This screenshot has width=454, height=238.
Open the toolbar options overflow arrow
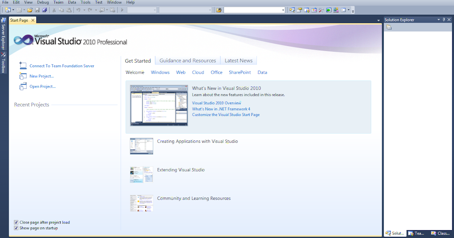tap(353, 11)
